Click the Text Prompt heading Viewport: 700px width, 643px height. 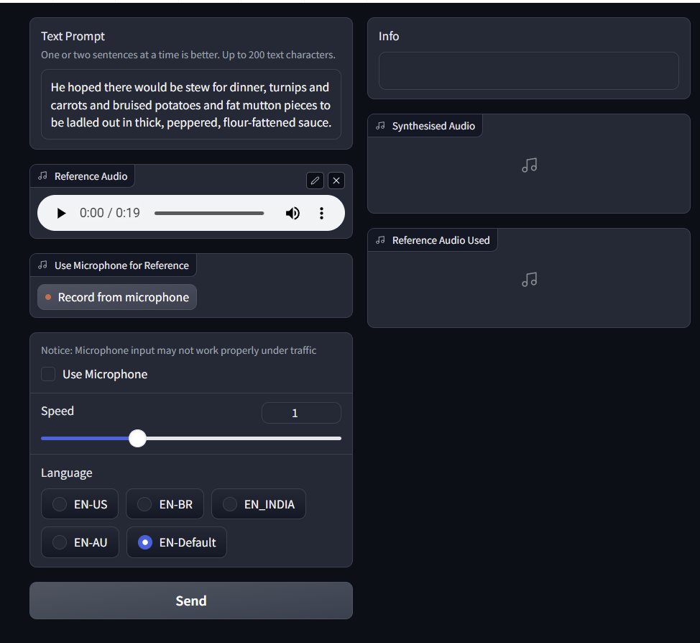tap(73, 36)
